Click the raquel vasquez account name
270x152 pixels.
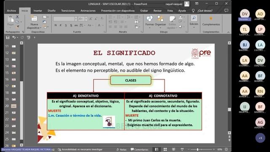(174, 4)
